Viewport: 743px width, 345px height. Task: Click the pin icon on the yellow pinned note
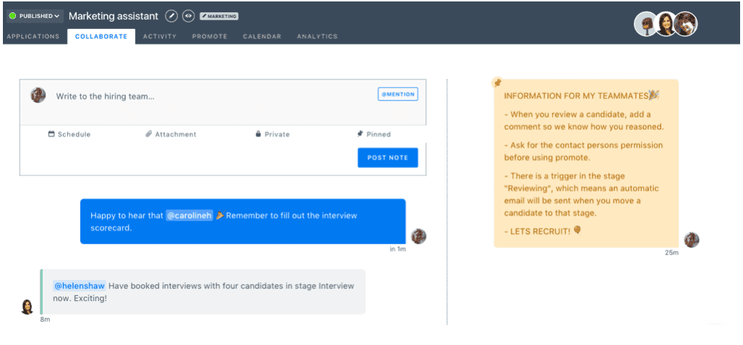pyautogui.click(x=497, y=83)
